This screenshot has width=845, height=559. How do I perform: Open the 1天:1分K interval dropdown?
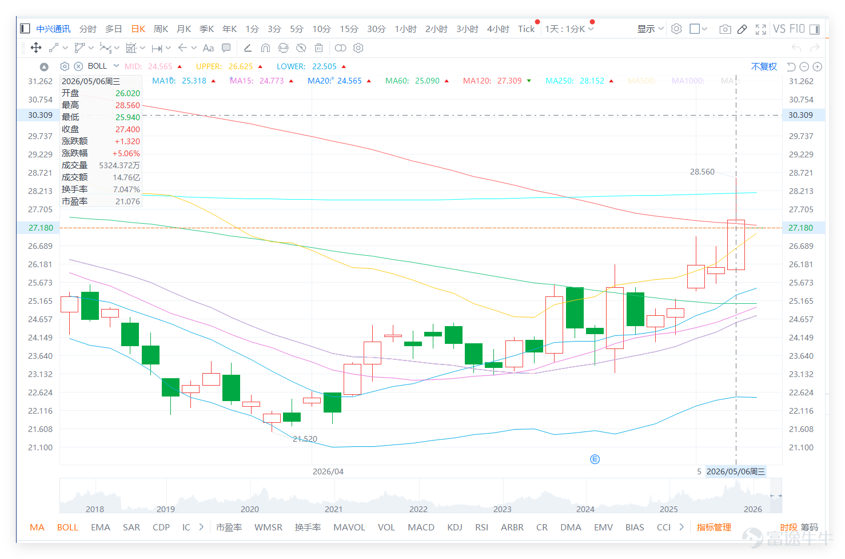point(569,29)
